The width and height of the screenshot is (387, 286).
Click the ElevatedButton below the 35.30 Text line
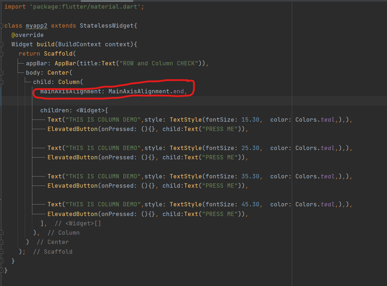(73, 186)
